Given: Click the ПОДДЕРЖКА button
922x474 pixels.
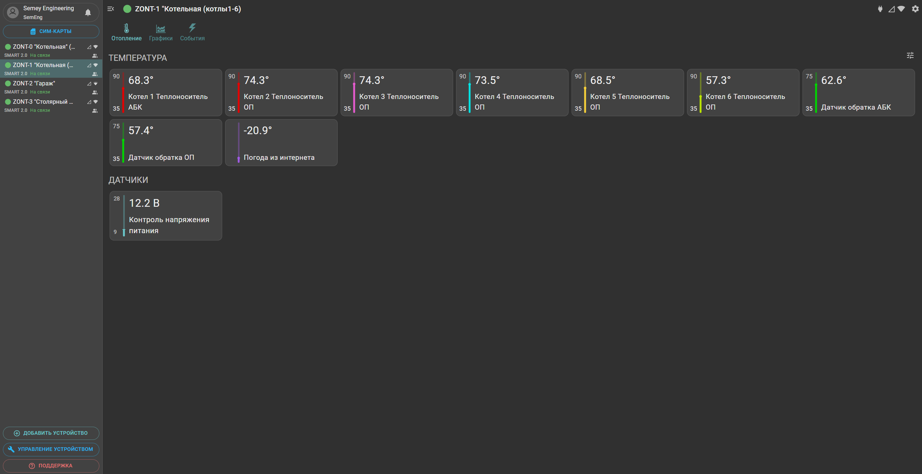Looking at the screenshot, I should coord(51,466).
